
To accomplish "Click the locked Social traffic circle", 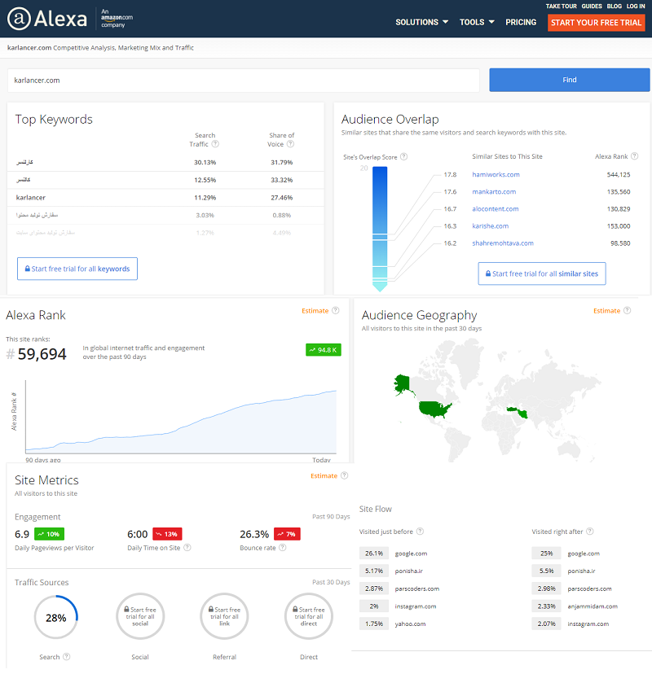I will (140, 616).
